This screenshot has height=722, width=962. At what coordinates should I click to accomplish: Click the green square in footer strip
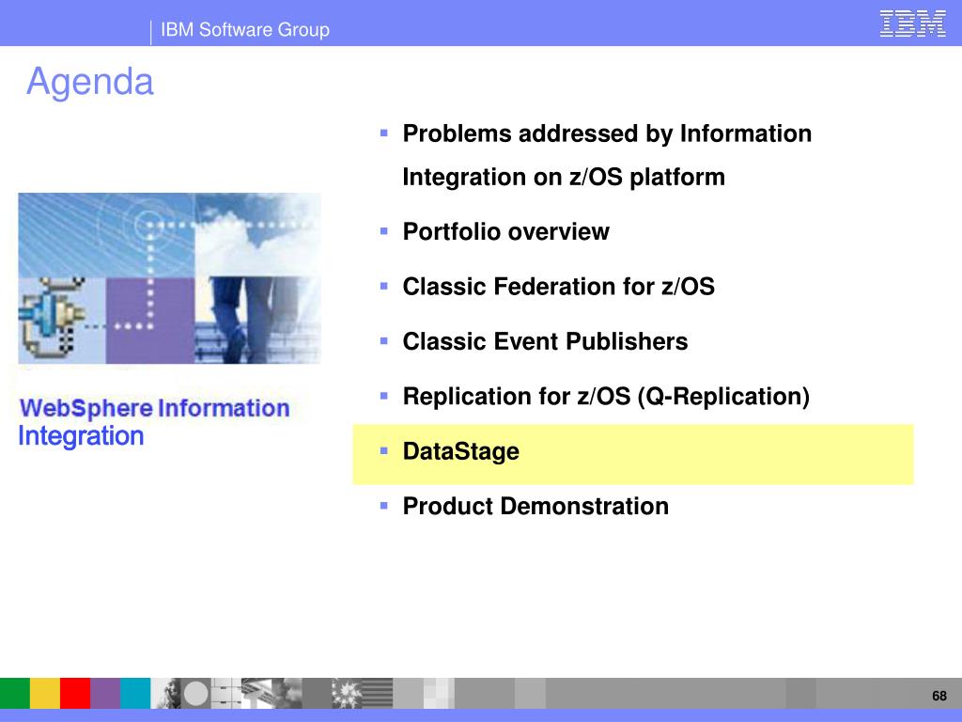tap(15, 693)
